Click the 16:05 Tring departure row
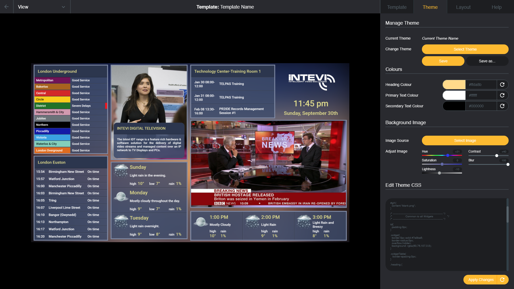Screen dimensions: 514x289 [71, 200]
